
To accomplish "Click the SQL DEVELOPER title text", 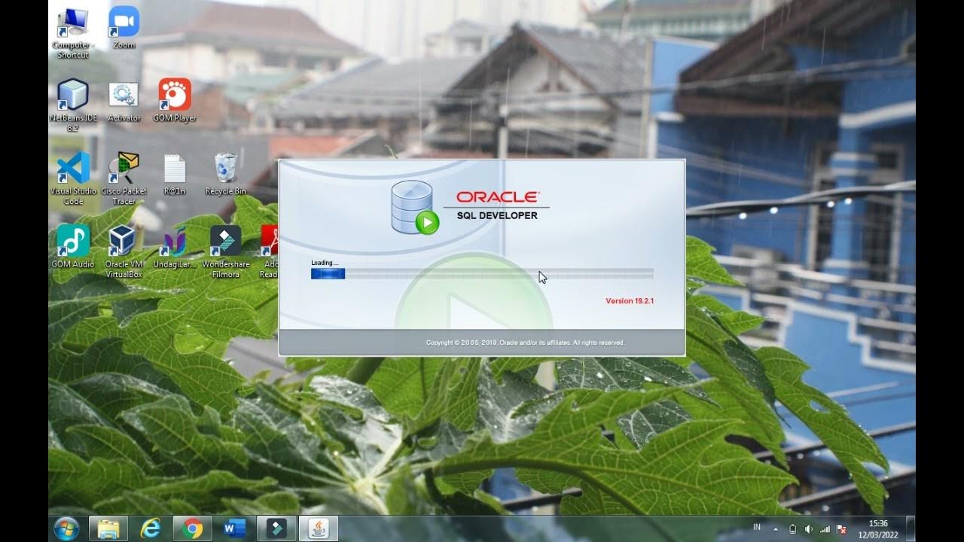I will tap(497, 216).
